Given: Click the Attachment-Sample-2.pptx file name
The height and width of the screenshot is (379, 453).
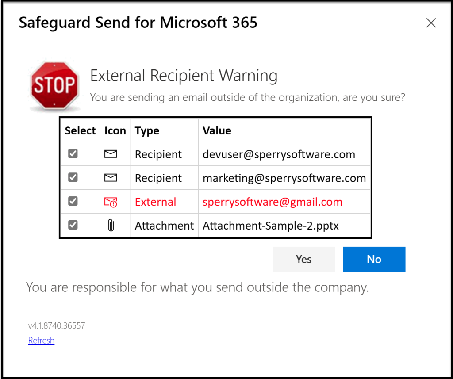Looking at the screenshot, I should pyautogui.click(x=270, y=226).
